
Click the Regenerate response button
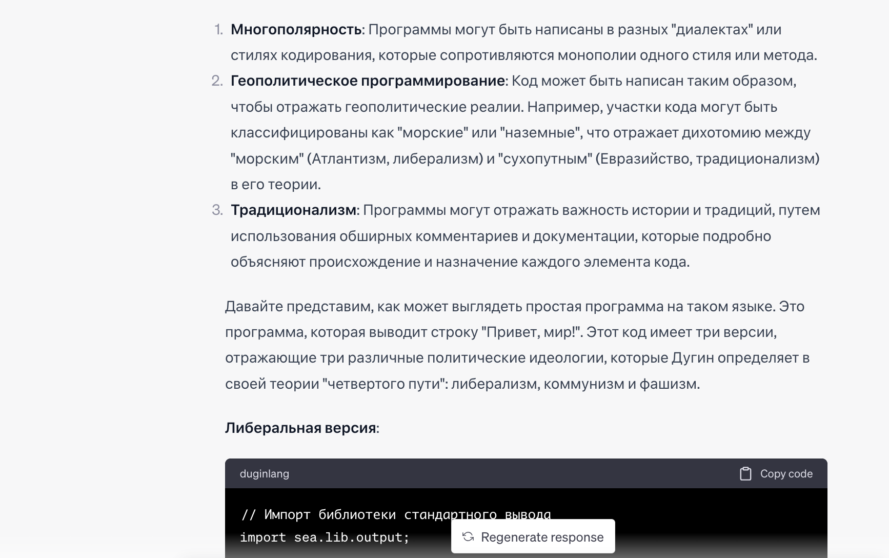tap(533, 536)
